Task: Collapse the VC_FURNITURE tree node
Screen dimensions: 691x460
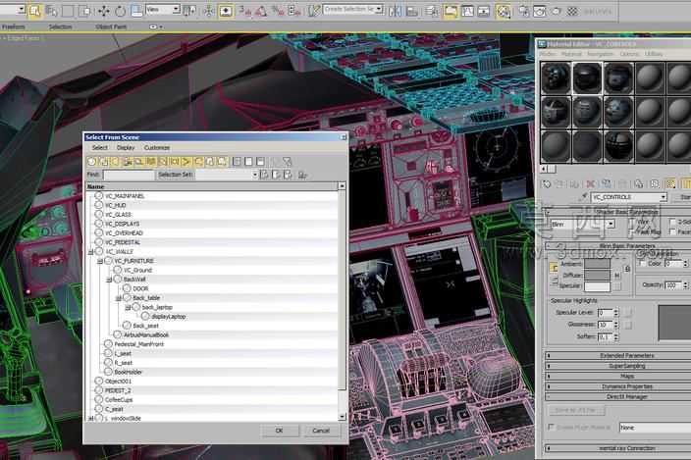Action: (100, 261)
